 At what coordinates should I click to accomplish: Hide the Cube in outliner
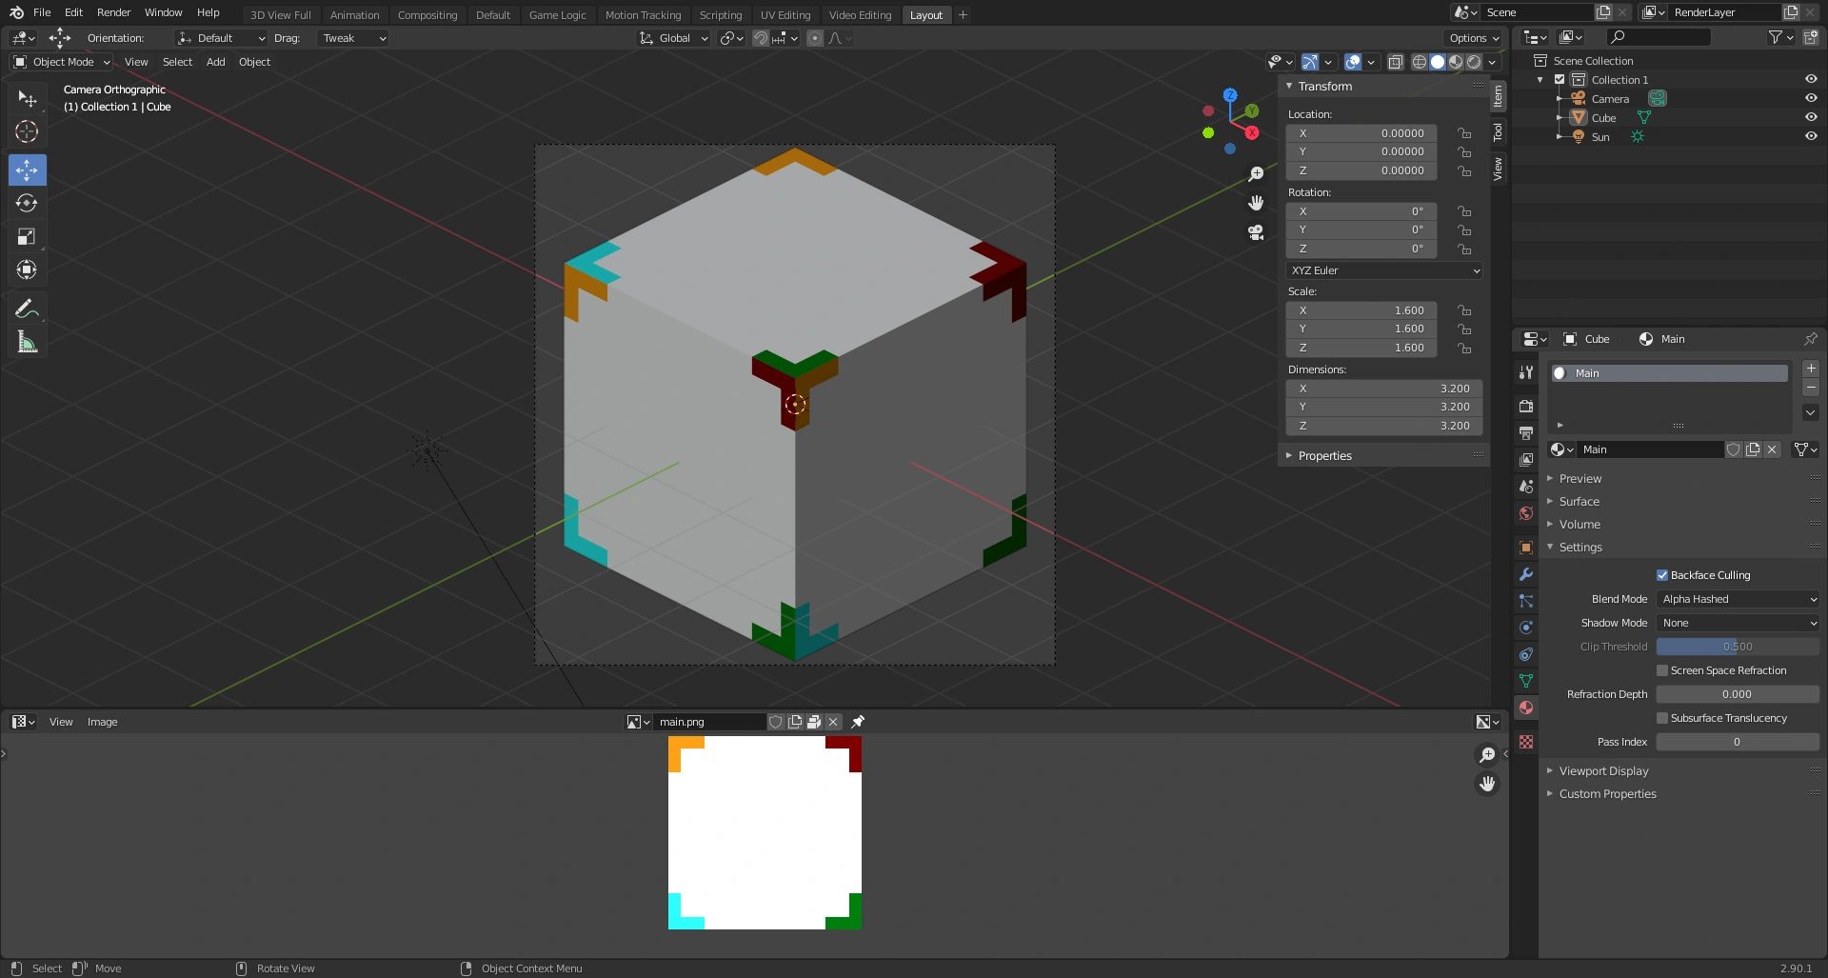tap(1811, 117)
